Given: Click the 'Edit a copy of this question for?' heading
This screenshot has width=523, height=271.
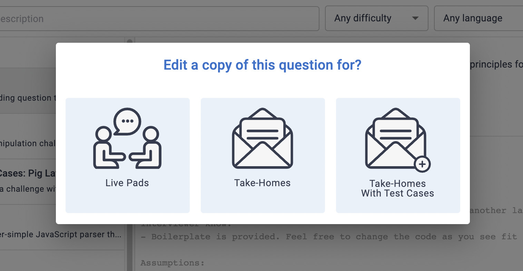Looking at the screenshot, I should (x=263, y=65).
